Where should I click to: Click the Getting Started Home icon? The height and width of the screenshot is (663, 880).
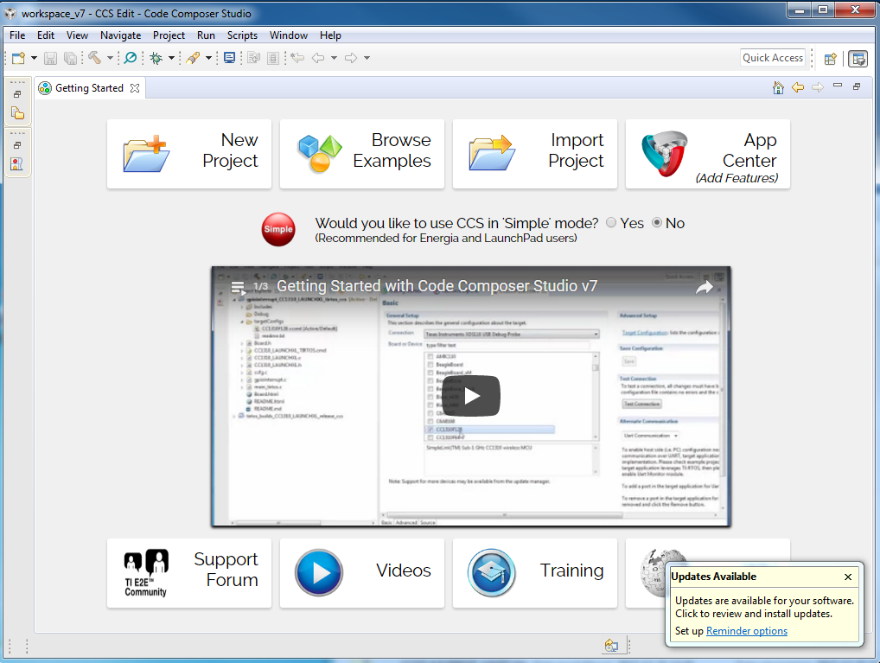click(778, 87)
